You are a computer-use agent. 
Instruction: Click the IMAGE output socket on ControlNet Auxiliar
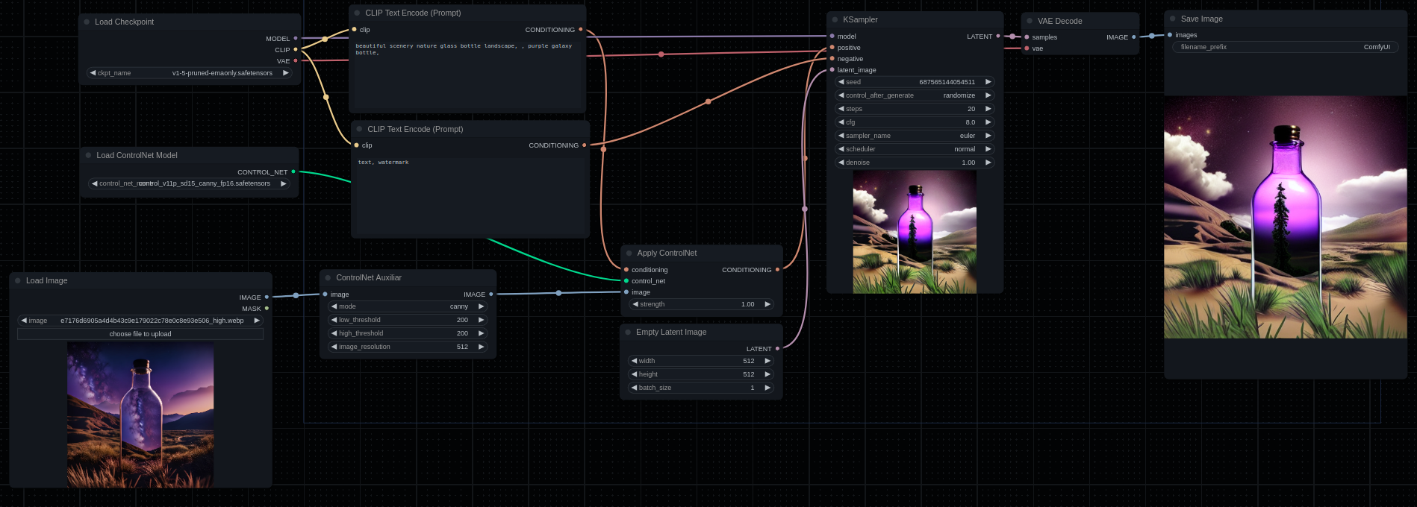491,295
